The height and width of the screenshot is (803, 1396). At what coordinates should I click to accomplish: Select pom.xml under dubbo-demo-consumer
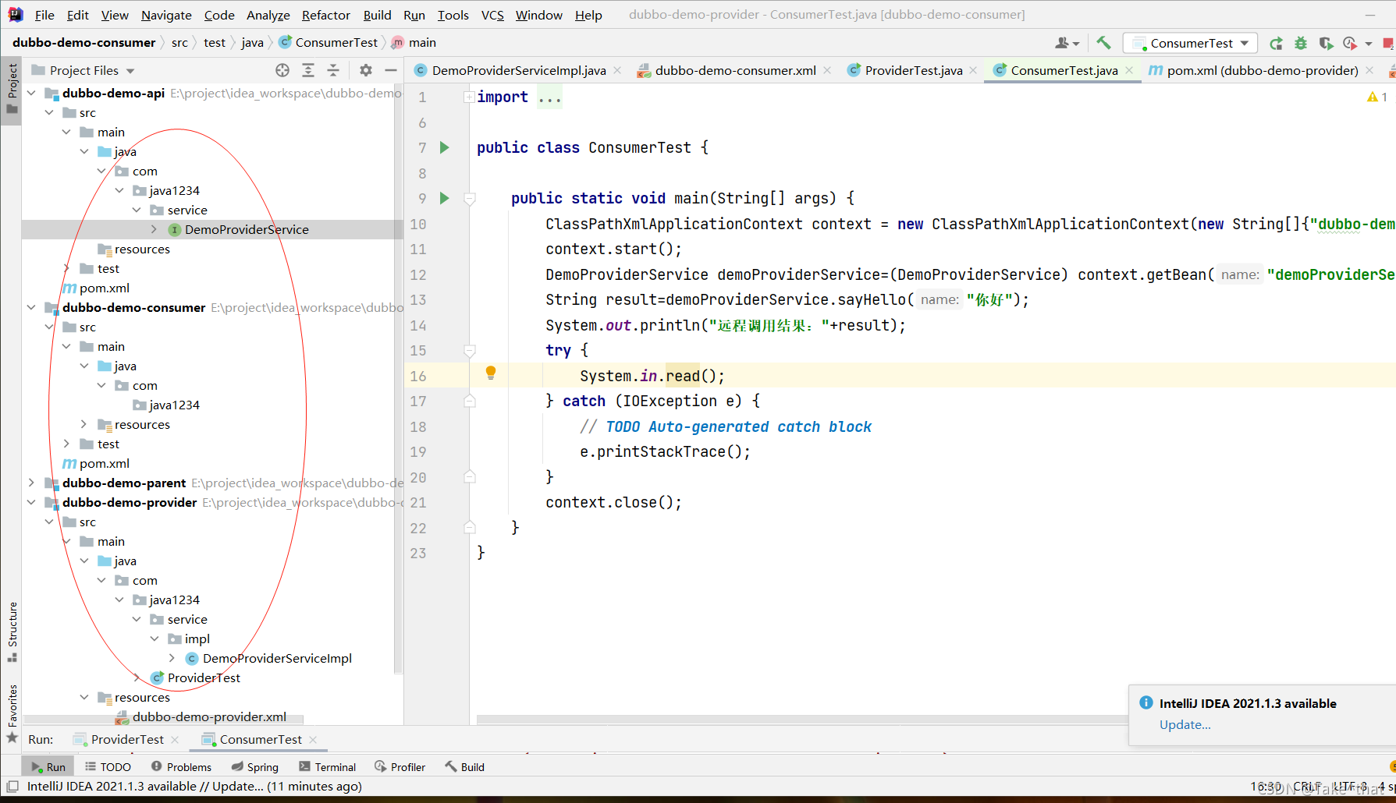point(104,463)
